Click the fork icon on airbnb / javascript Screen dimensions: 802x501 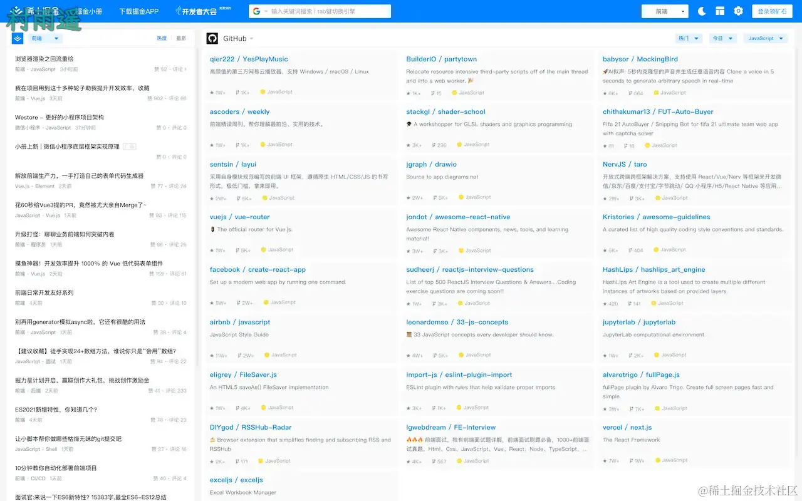click(x=239, y=356)
